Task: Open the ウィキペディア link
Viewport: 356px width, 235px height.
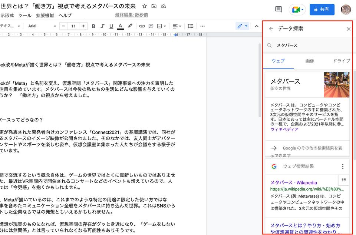Action: 284,130
